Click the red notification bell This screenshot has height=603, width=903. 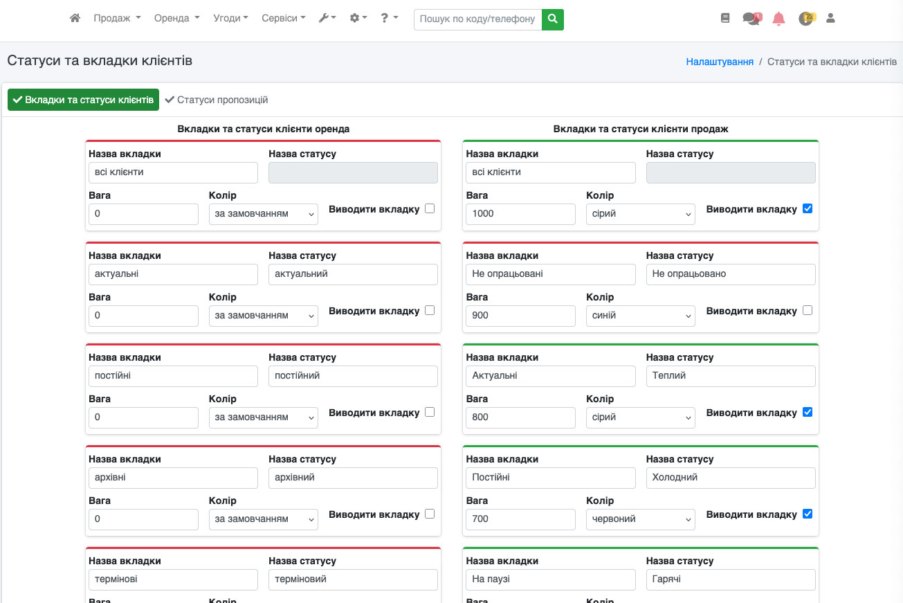[x=778, y=19]
